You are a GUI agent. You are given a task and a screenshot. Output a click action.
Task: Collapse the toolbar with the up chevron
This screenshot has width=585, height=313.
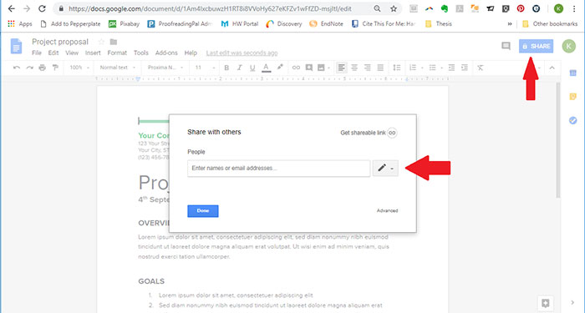(552, 68)
